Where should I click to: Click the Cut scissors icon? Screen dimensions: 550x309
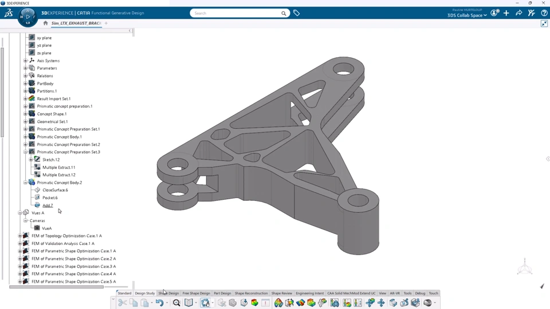pyautogui.click(x=122, y=303)
